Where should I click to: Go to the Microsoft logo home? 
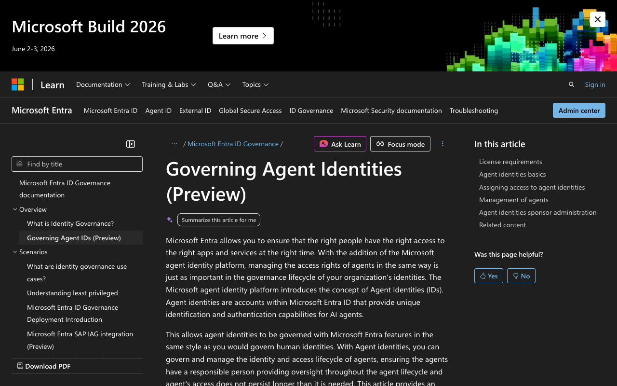click(18, 84)
